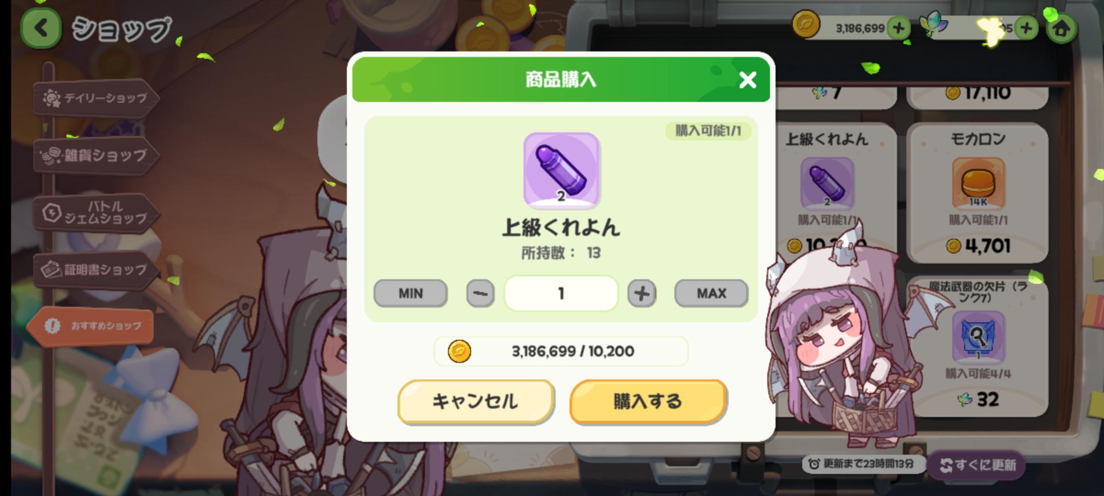Add crystals with the plus beside the crystal counter
Viewport: 1104px width, 496px height.
coord(1026,28)
